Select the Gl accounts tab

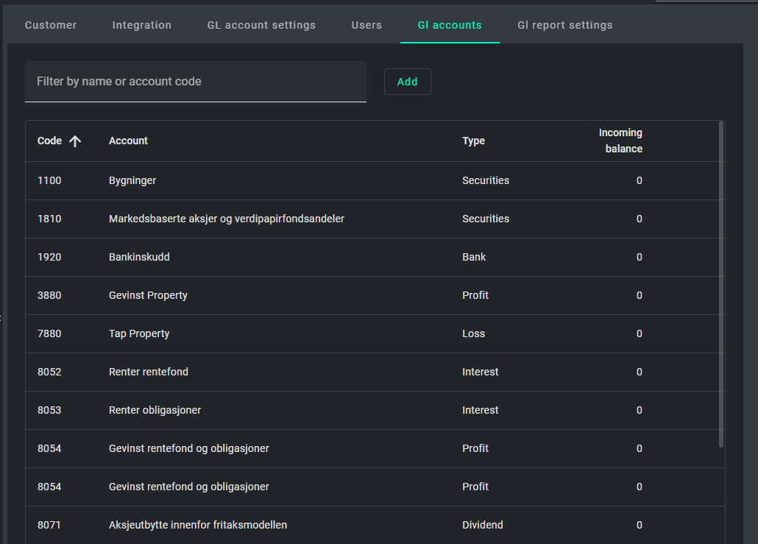[450, 25]
